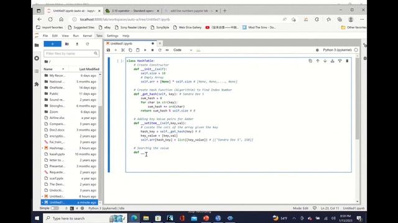
Task: Open Other favorites folder
Action: tap(354, 27)
